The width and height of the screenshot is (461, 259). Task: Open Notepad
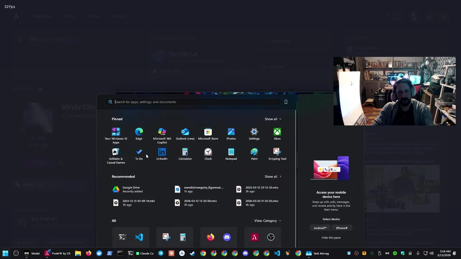click(x=231, y=154)
